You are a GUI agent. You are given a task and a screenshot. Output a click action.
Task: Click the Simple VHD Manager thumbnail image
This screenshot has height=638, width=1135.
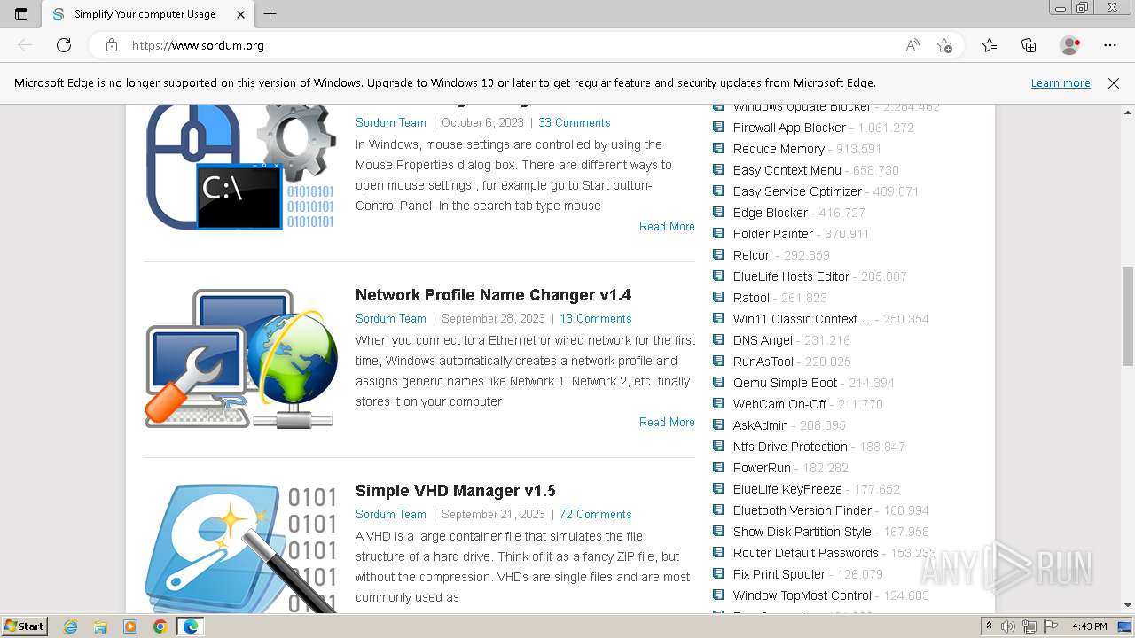(241, 548)
